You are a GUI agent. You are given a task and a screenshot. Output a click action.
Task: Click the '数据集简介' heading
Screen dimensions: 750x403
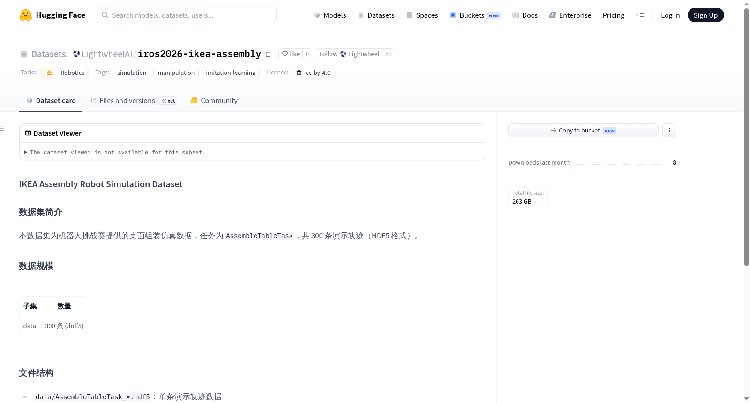[41, 212]
